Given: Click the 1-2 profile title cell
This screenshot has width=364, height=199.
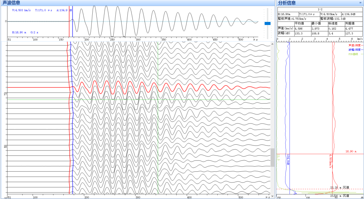Looking at the screenshot, I should click(x=320, y=10).
